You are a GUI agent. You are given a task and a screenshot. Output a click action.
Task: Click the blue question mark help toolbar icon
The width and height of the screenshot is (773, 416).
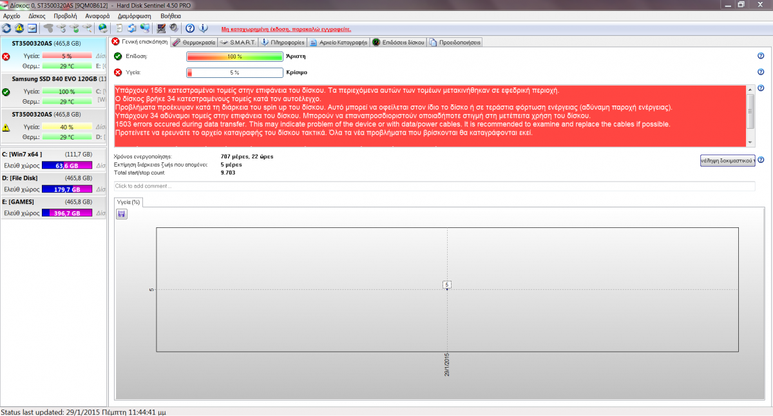pos(190,28)
